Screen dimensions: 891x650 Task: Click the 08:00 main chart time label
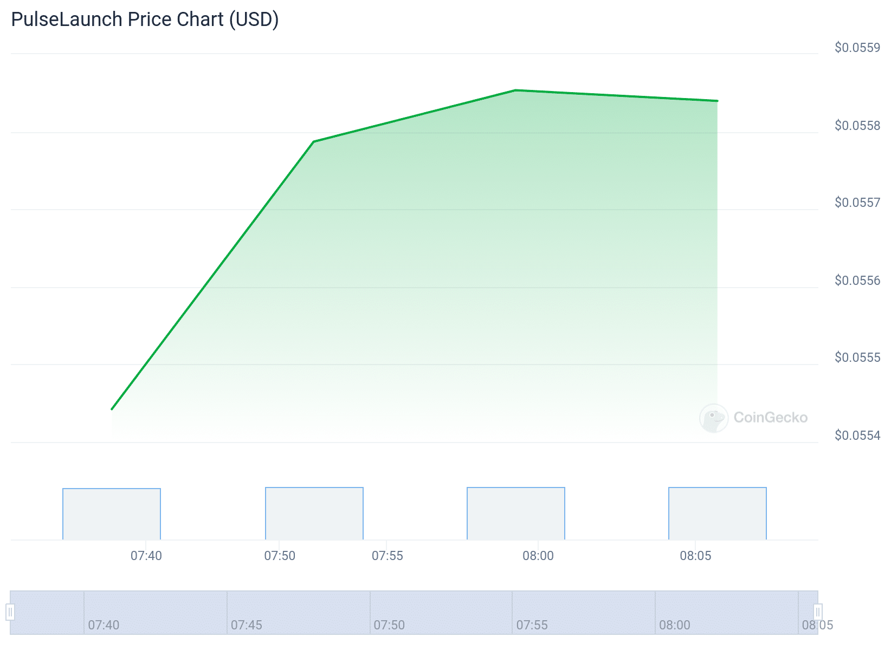(538, 556)
